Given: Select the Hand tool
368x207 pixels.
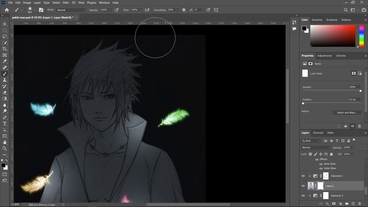Looking at the screenshot, I should point(5,142).
